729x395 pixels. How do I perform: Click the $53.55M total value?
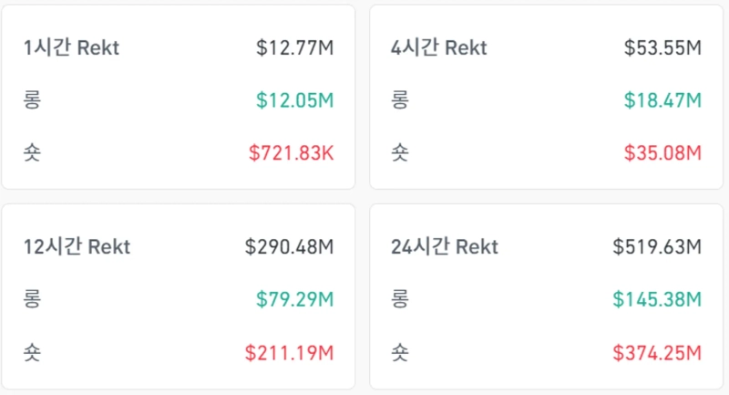click(x=662, y=48)
